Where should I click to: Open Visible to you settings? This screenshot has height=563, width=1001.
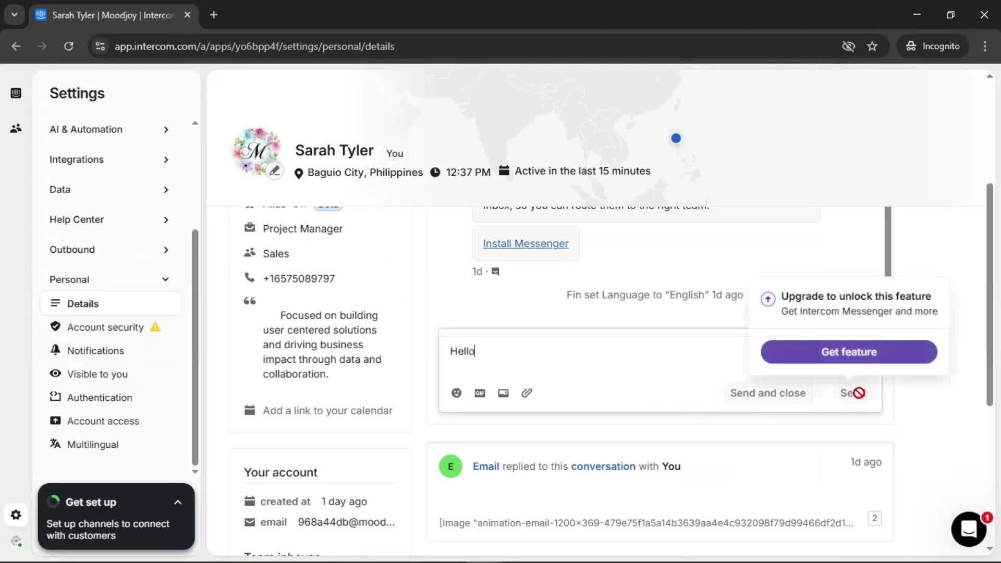(97, 374)
